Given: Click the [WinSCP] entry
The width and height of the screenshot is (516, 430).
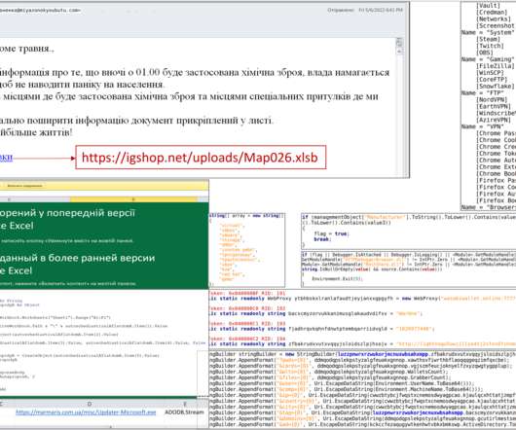Looking at the screenshot, I should pos(490,73).
